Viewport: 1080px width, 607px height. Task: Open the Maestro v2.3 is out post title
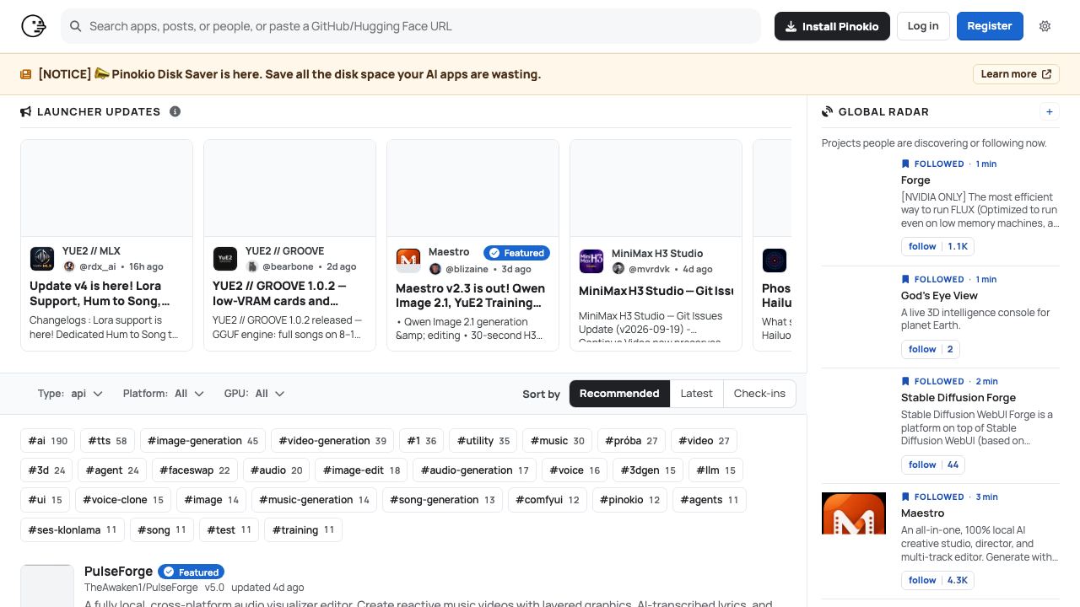[x=472, y=295]
